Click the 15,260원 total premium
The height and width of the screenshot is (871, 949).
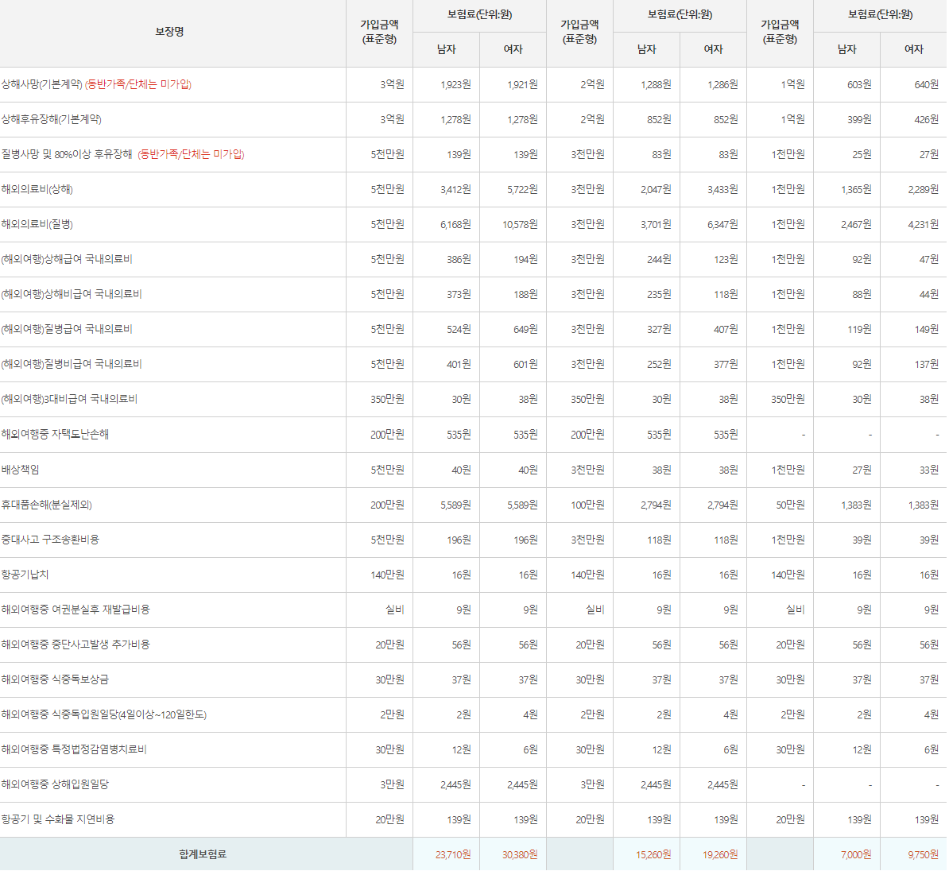point(653,856)
